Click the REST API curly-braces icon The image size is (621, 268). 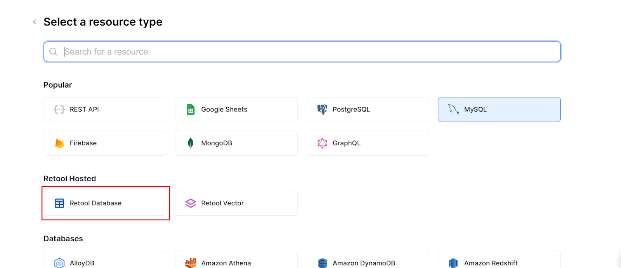click(x=59, y=110)
